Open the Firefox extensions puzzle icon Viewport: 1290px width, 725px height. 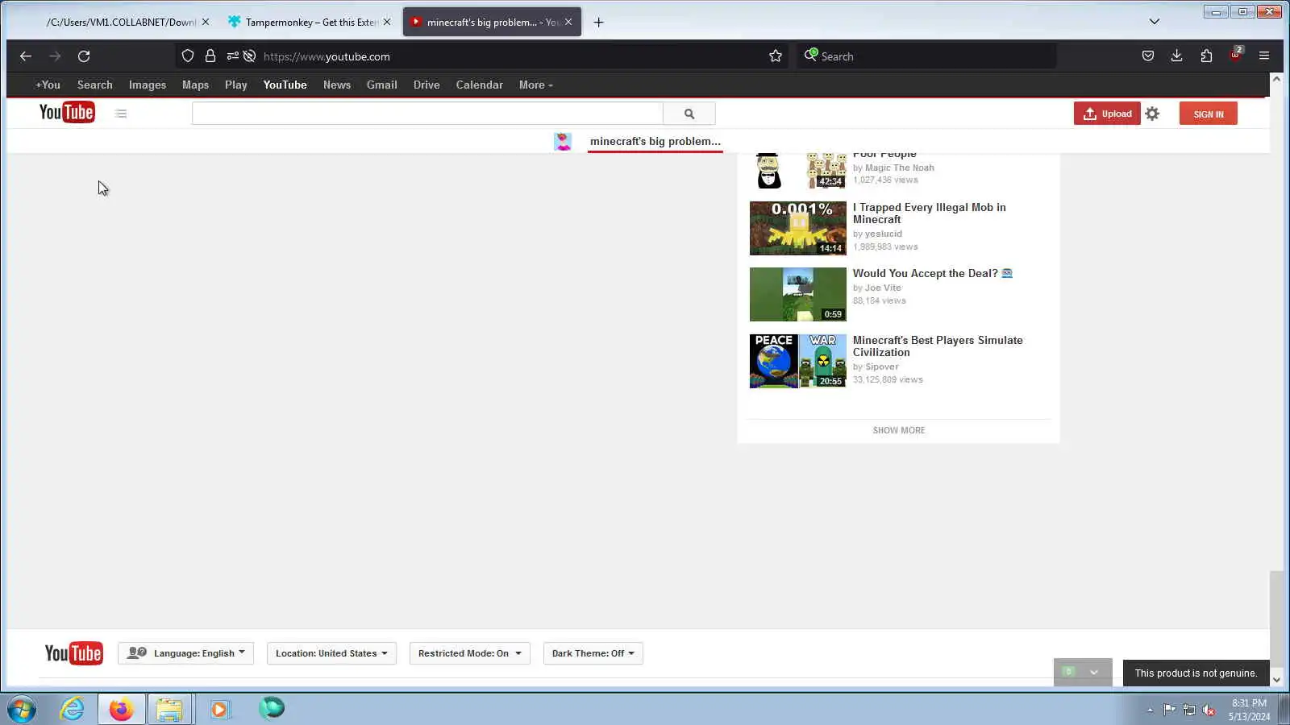(1206, 56)
